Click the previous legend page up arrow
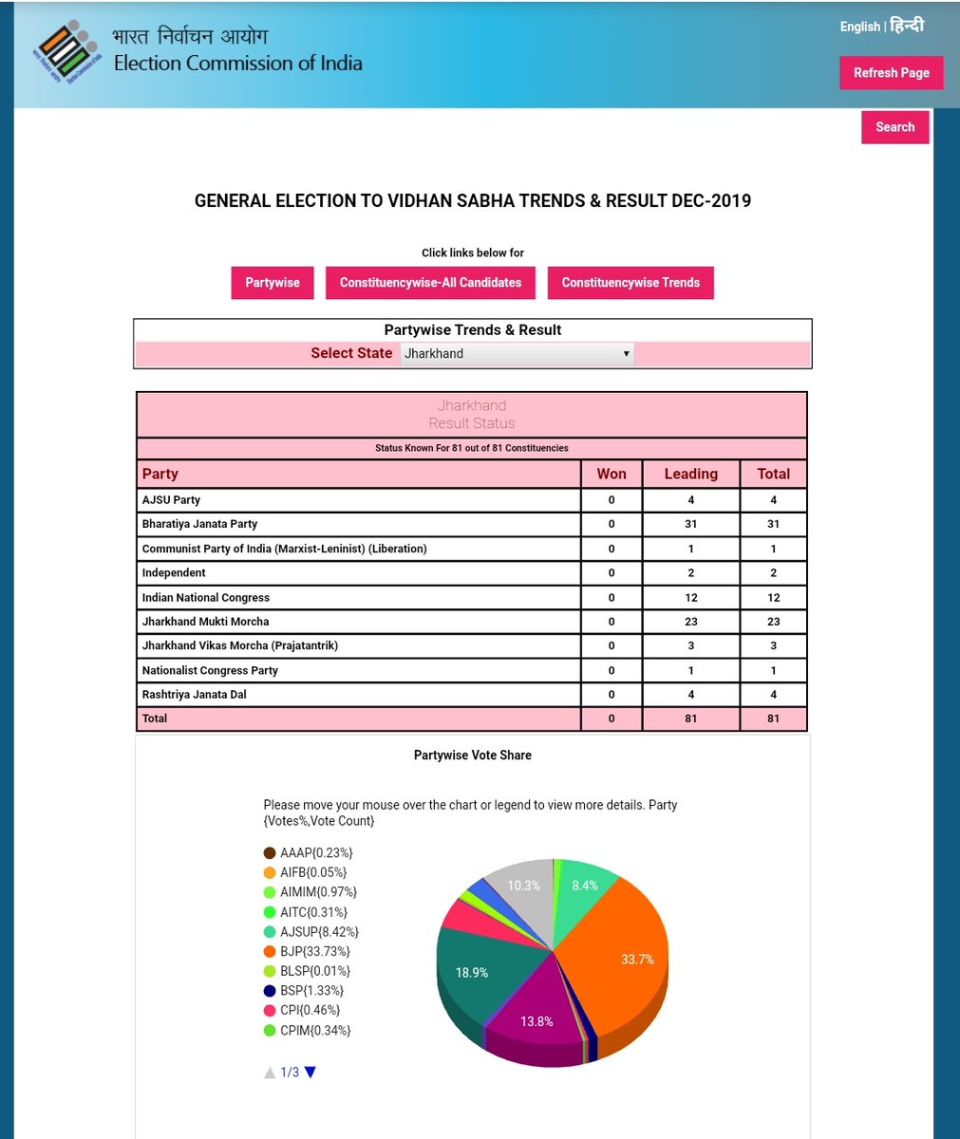The image size is (960, 1139). [270, 1073]
